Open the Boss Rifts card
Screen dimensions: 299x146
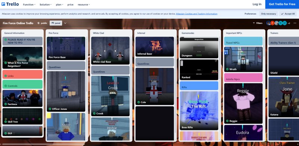click(199, 111)
